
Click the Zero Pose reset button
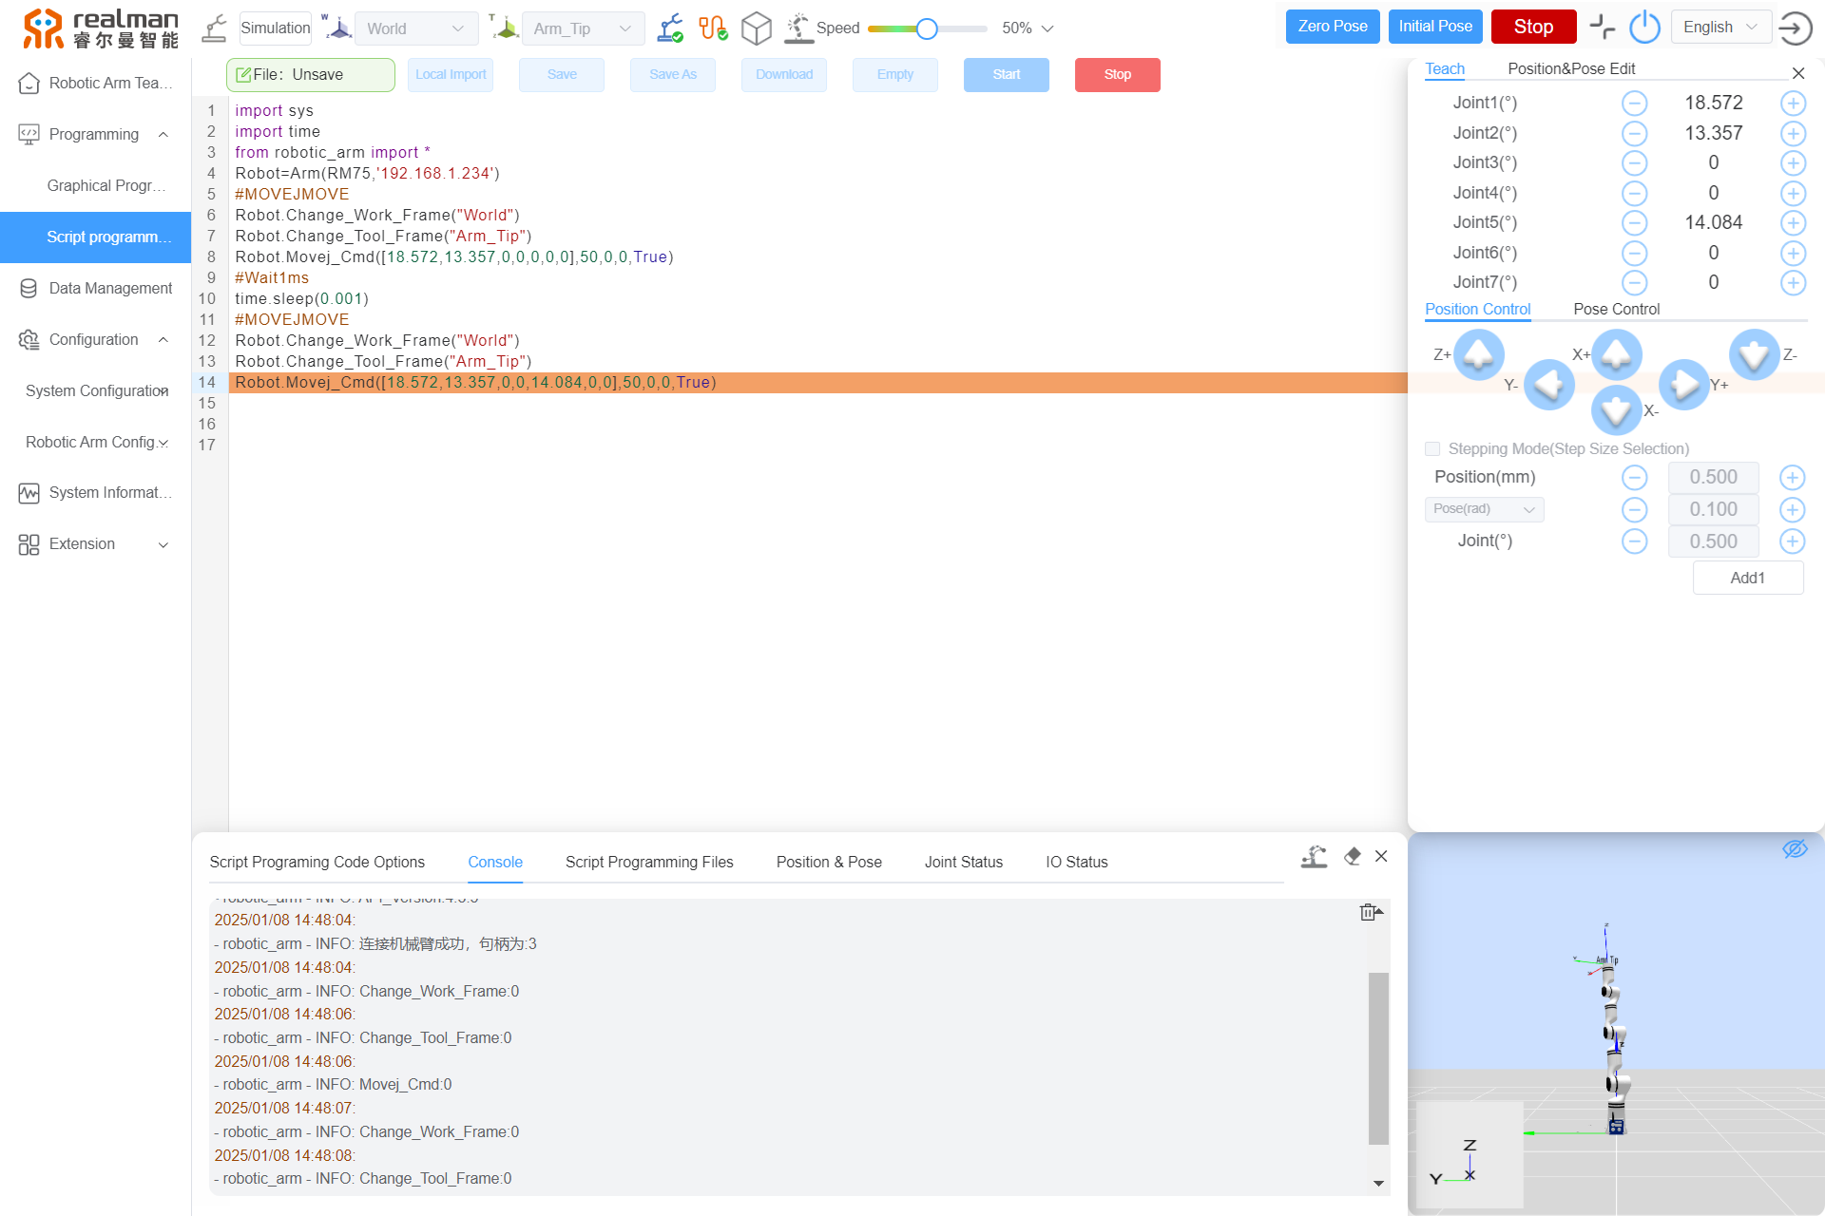pyautogui.click(x=1332, y=28)
